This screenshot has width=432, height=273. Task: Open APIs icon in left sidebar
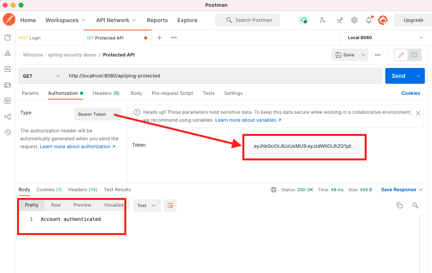8,54
